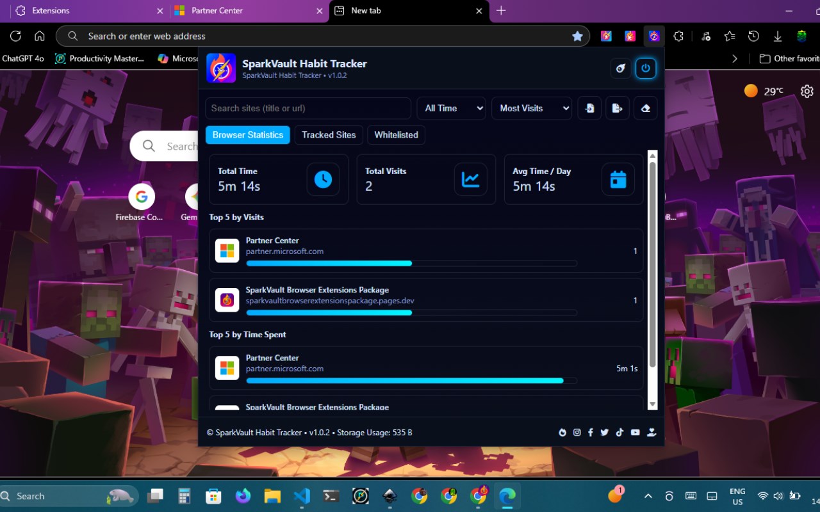Click the 29°C weather widget

pyautogui.click(x=764, y=92)
